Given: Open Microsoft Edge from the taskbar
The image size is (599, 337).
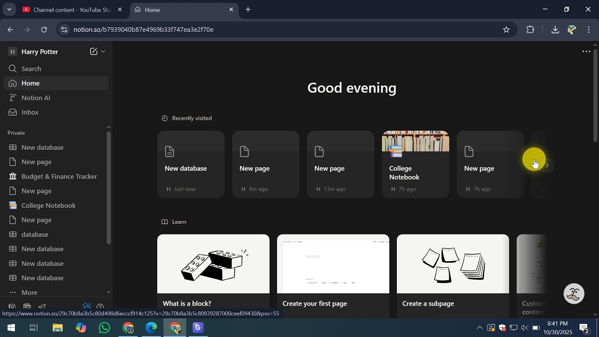Looking at the screenshot, I should 151,328.
